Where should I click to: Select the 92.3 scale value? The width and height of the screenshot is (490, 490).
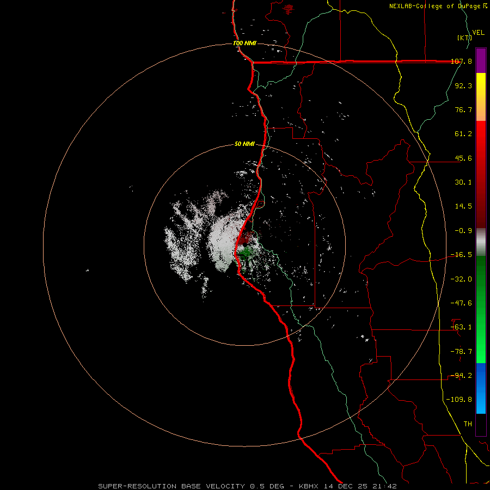coord(463,85)
